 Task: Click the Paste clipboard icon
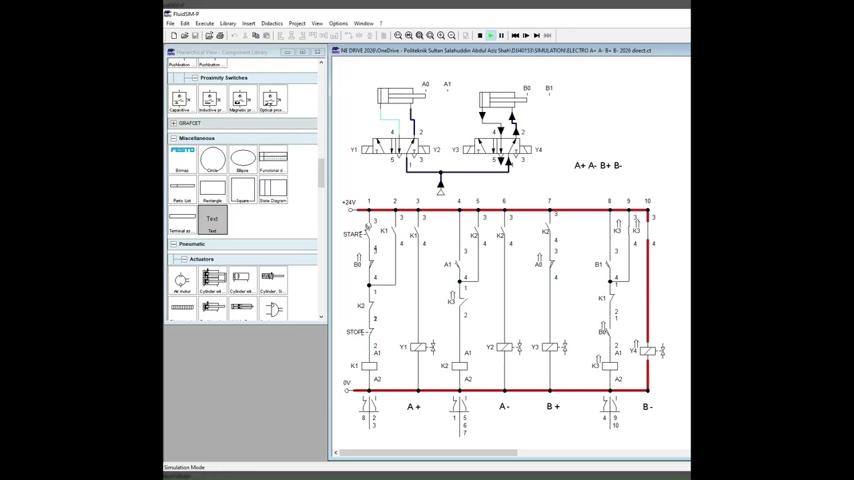coord(266,35)
